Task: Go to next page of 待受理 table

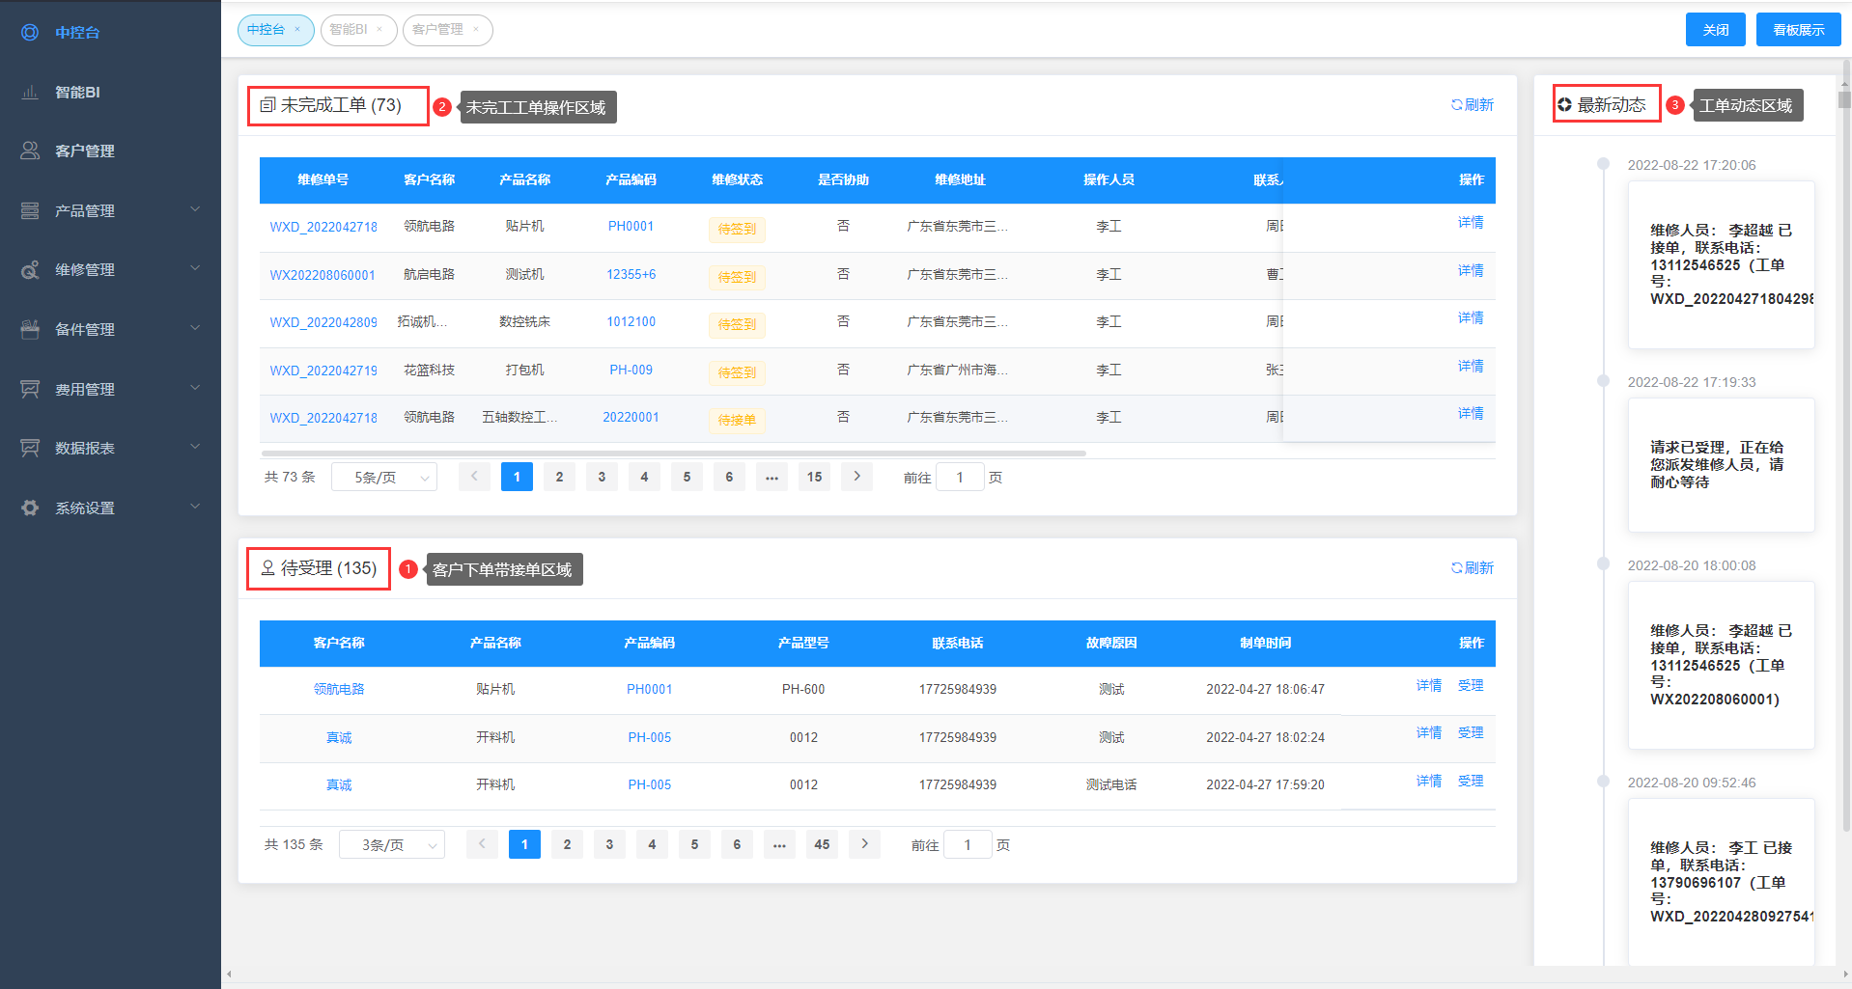Action: (x=864, y=844)
